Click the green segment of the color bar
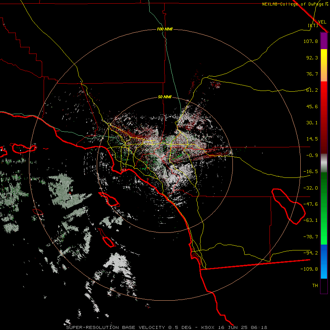Viewport: 330px width, 330px height. [x=324, y=208]
